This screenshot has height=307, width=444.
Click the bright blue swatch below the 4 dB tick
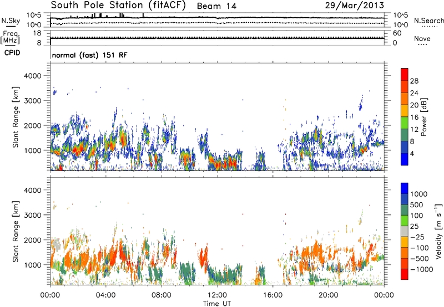(405, 160)
